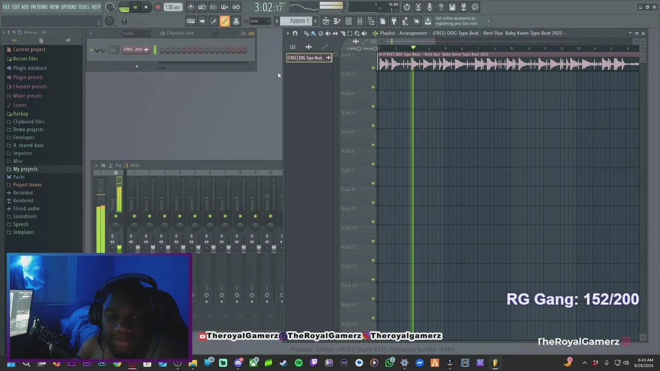Open the EDIT menu

coord(16,7)
